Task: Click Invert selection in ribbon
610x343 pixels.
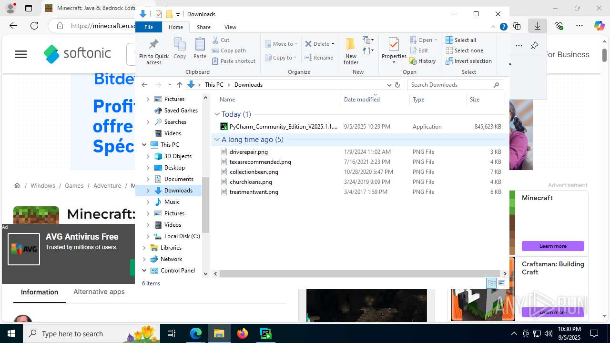Action: (x=468, y=61)
